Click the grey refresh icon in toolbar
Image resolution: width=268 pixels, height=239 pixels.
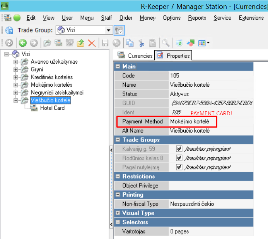click(x=9, y=43)
